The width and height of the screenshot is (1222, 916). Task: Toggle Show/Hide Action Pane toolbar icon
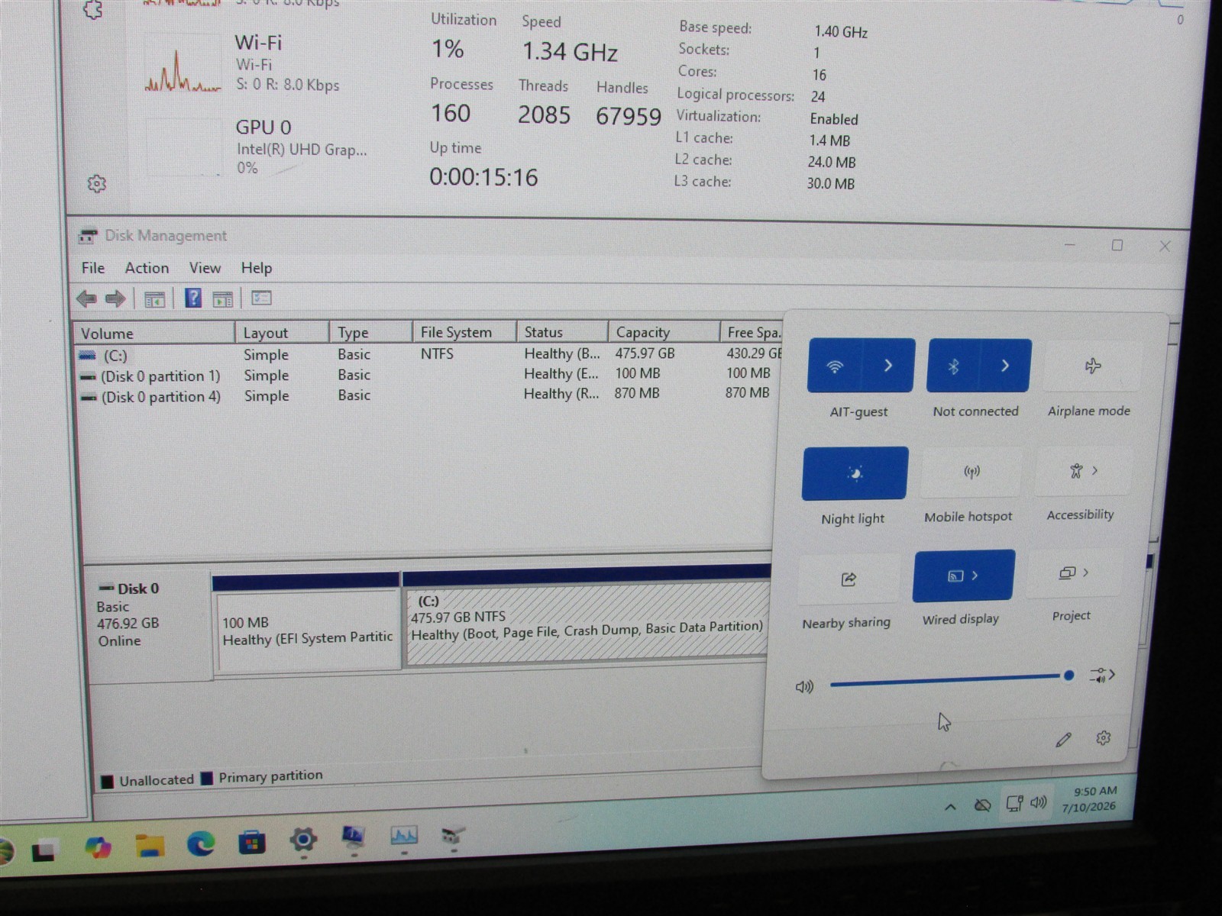point(223,299)
